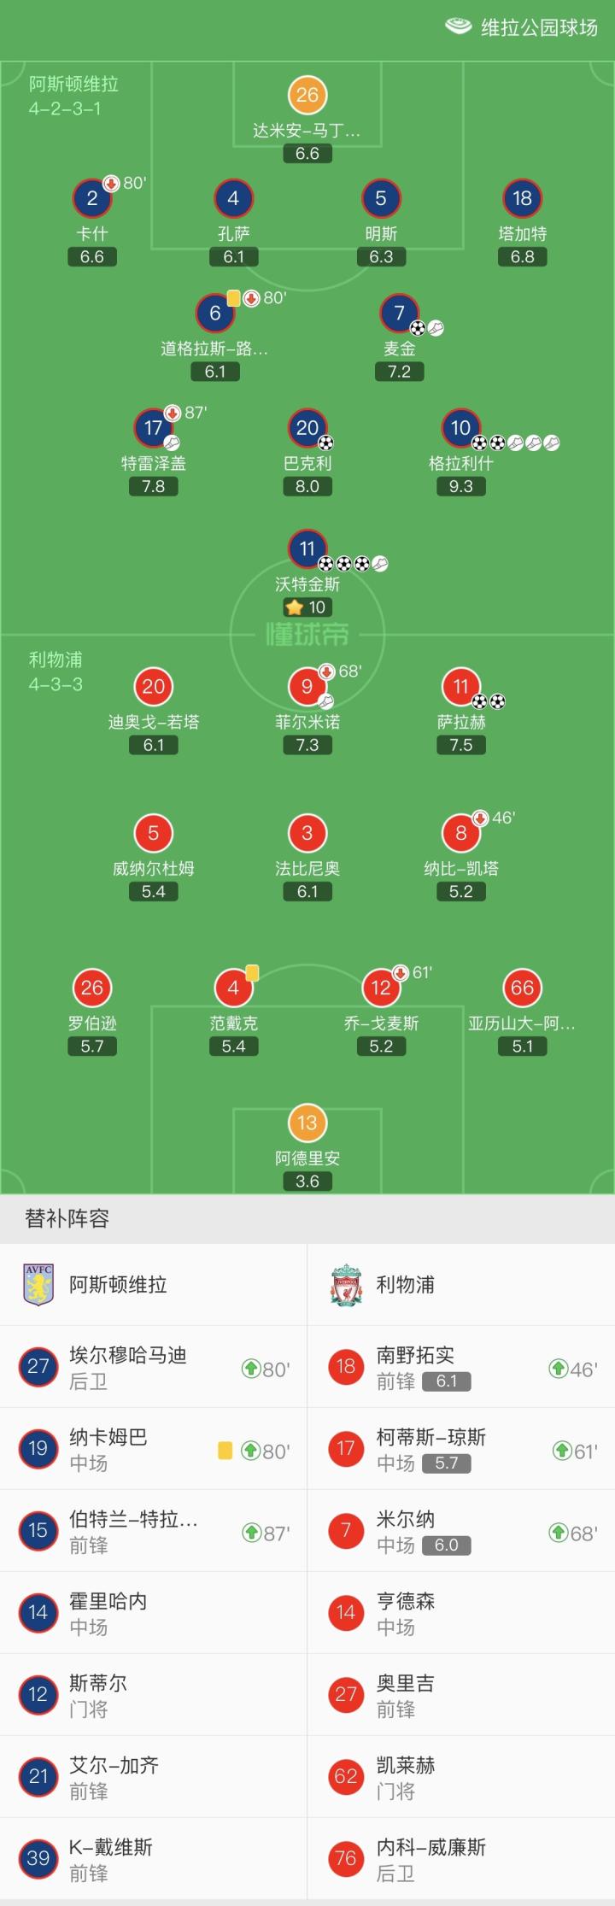
Task: Tap Salah's number 11 red badge
Action: click(x=460, y=686)
